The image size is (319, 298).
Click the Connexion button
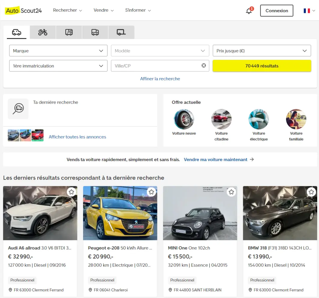coord(277,10)
